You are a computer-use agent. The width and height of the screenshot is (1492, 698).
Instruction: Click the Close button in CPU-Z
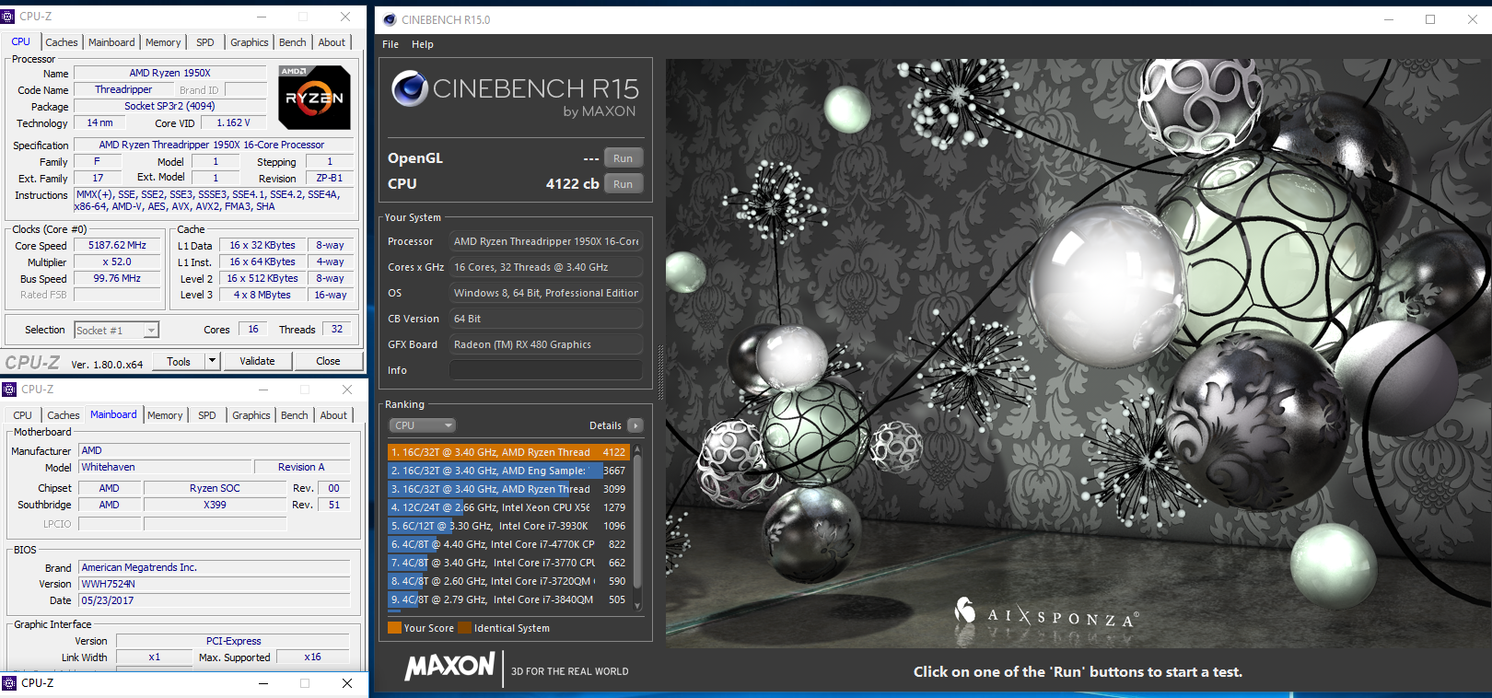(x=328, y=361)
